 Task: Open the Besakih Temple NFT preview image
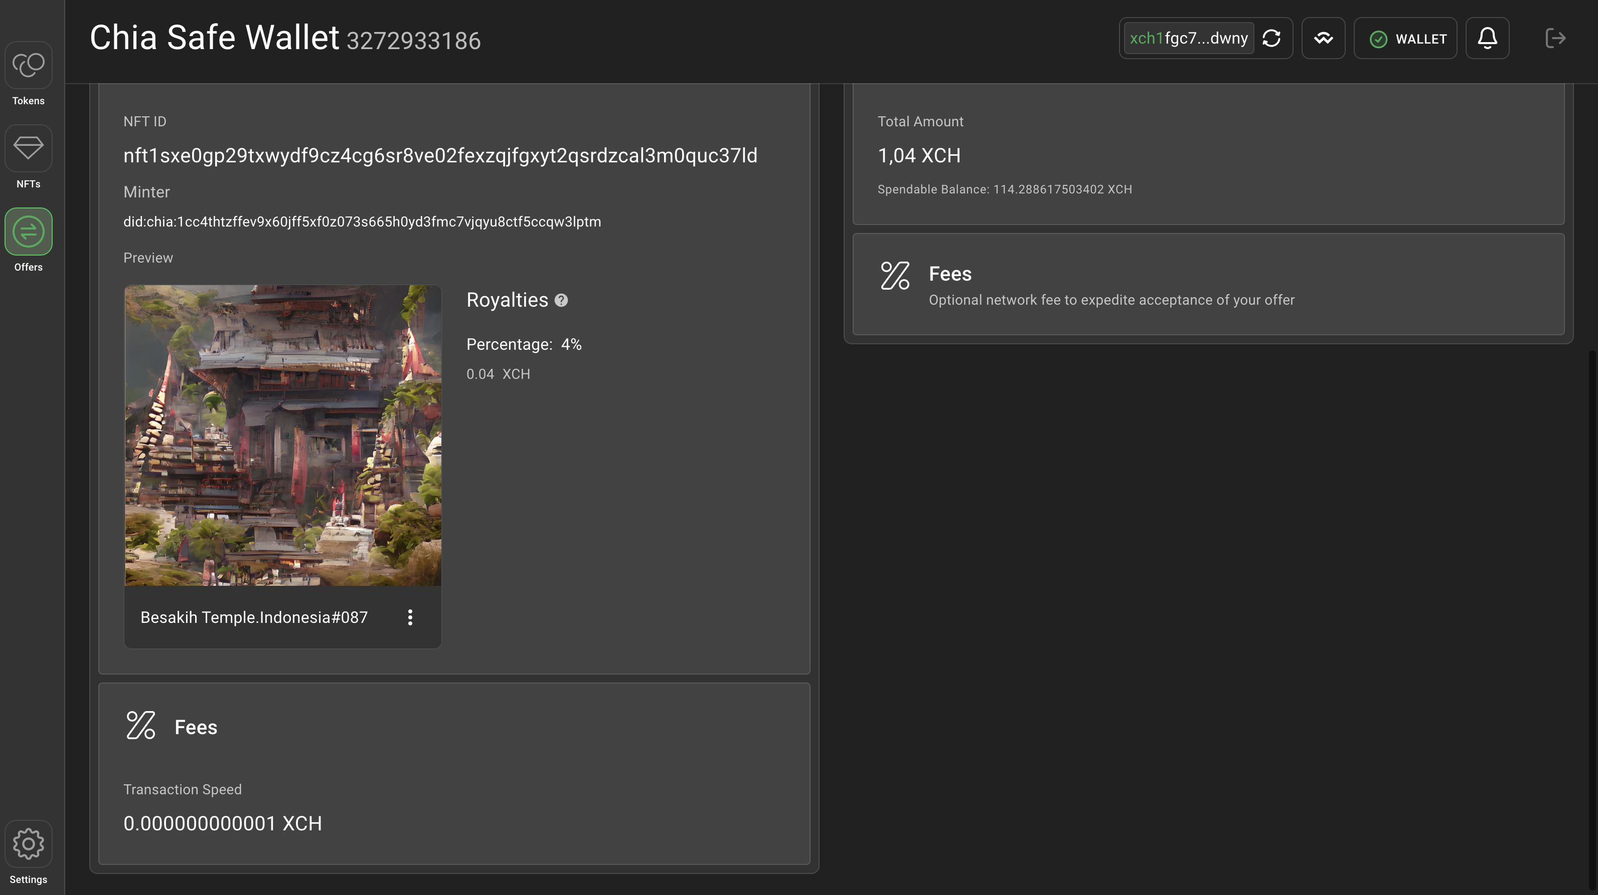click(x=283, y=434)
